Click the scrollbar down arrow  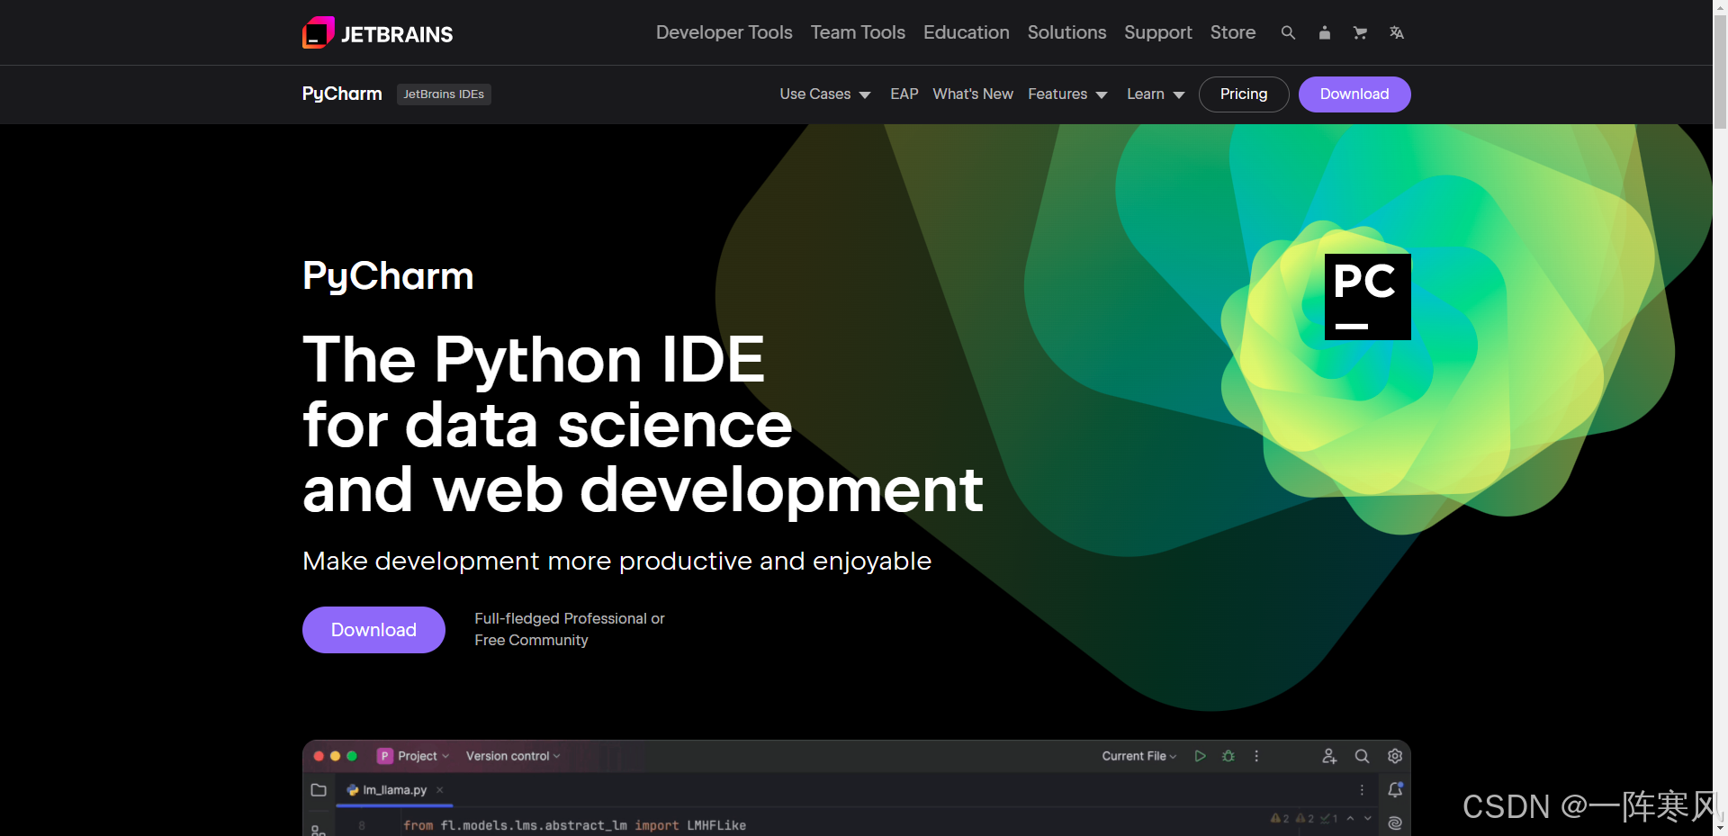1720,828
